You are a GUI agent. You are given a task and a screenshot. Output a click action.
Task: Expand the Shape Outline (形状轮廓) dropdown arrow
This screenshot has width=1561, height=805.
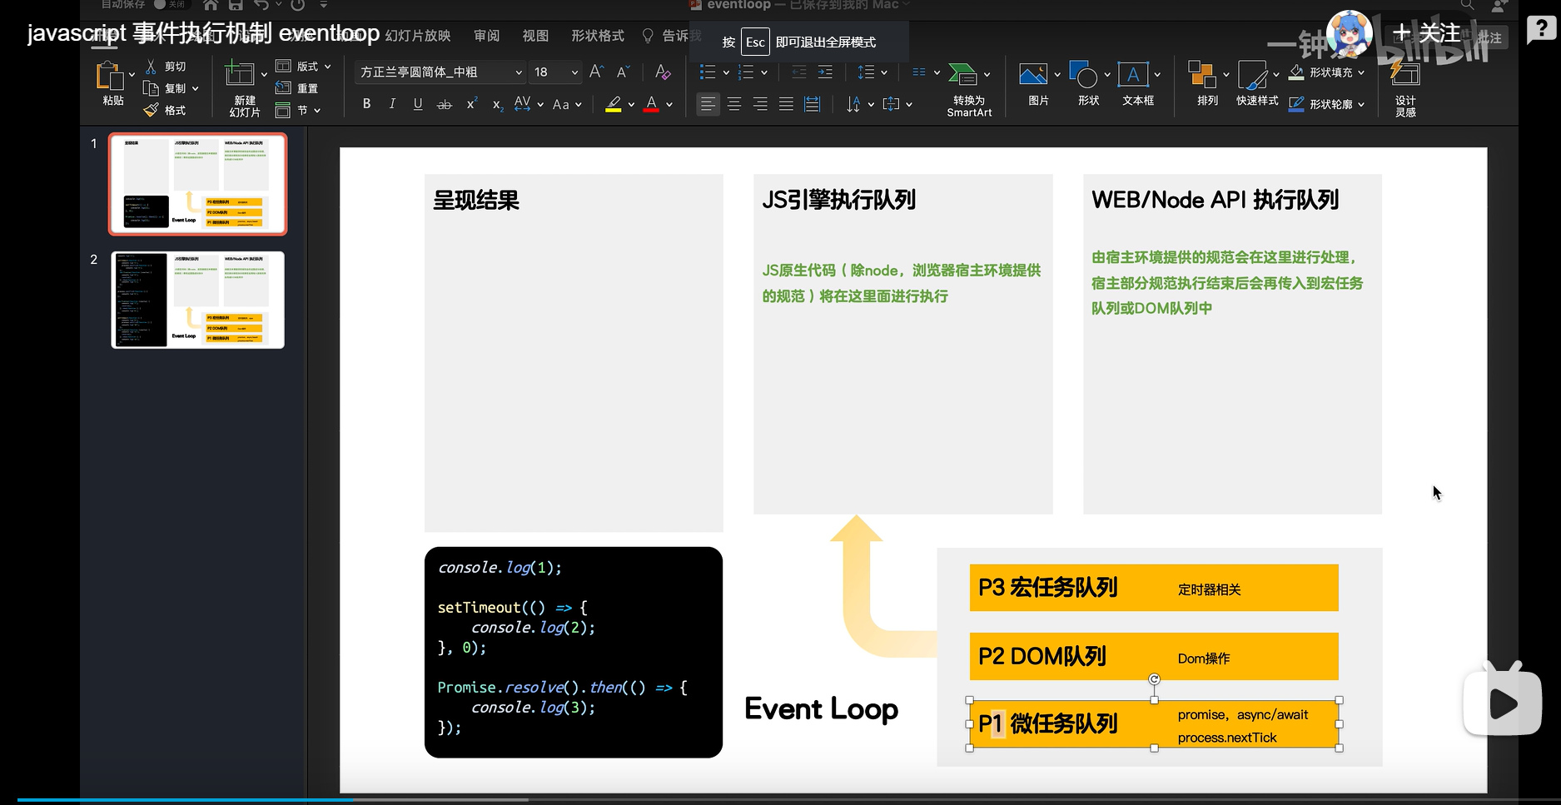point(1361,105)
